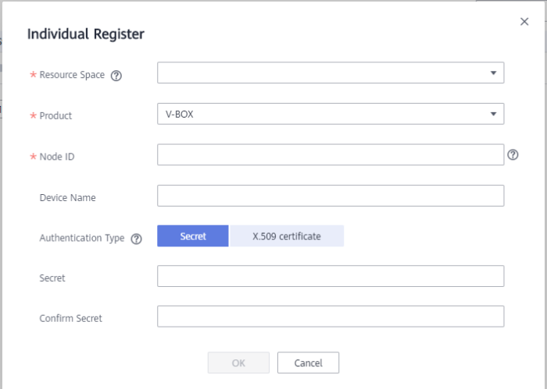The image size is (547, 389).
Task: Click the Confirm Secret text box
Action: pyautogui.click(x=330, y=317)
